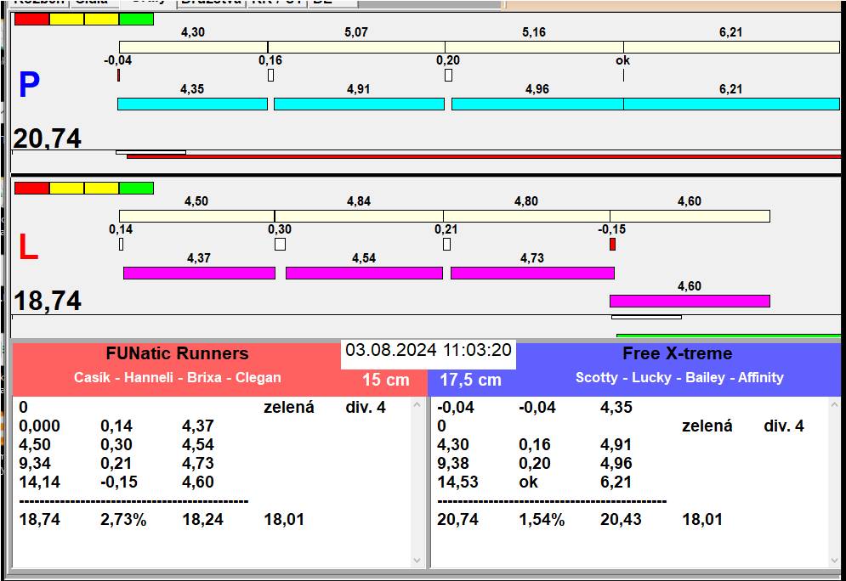Click the large red L lane letter
Screen dimensions: 846x581
click(28, 247)
